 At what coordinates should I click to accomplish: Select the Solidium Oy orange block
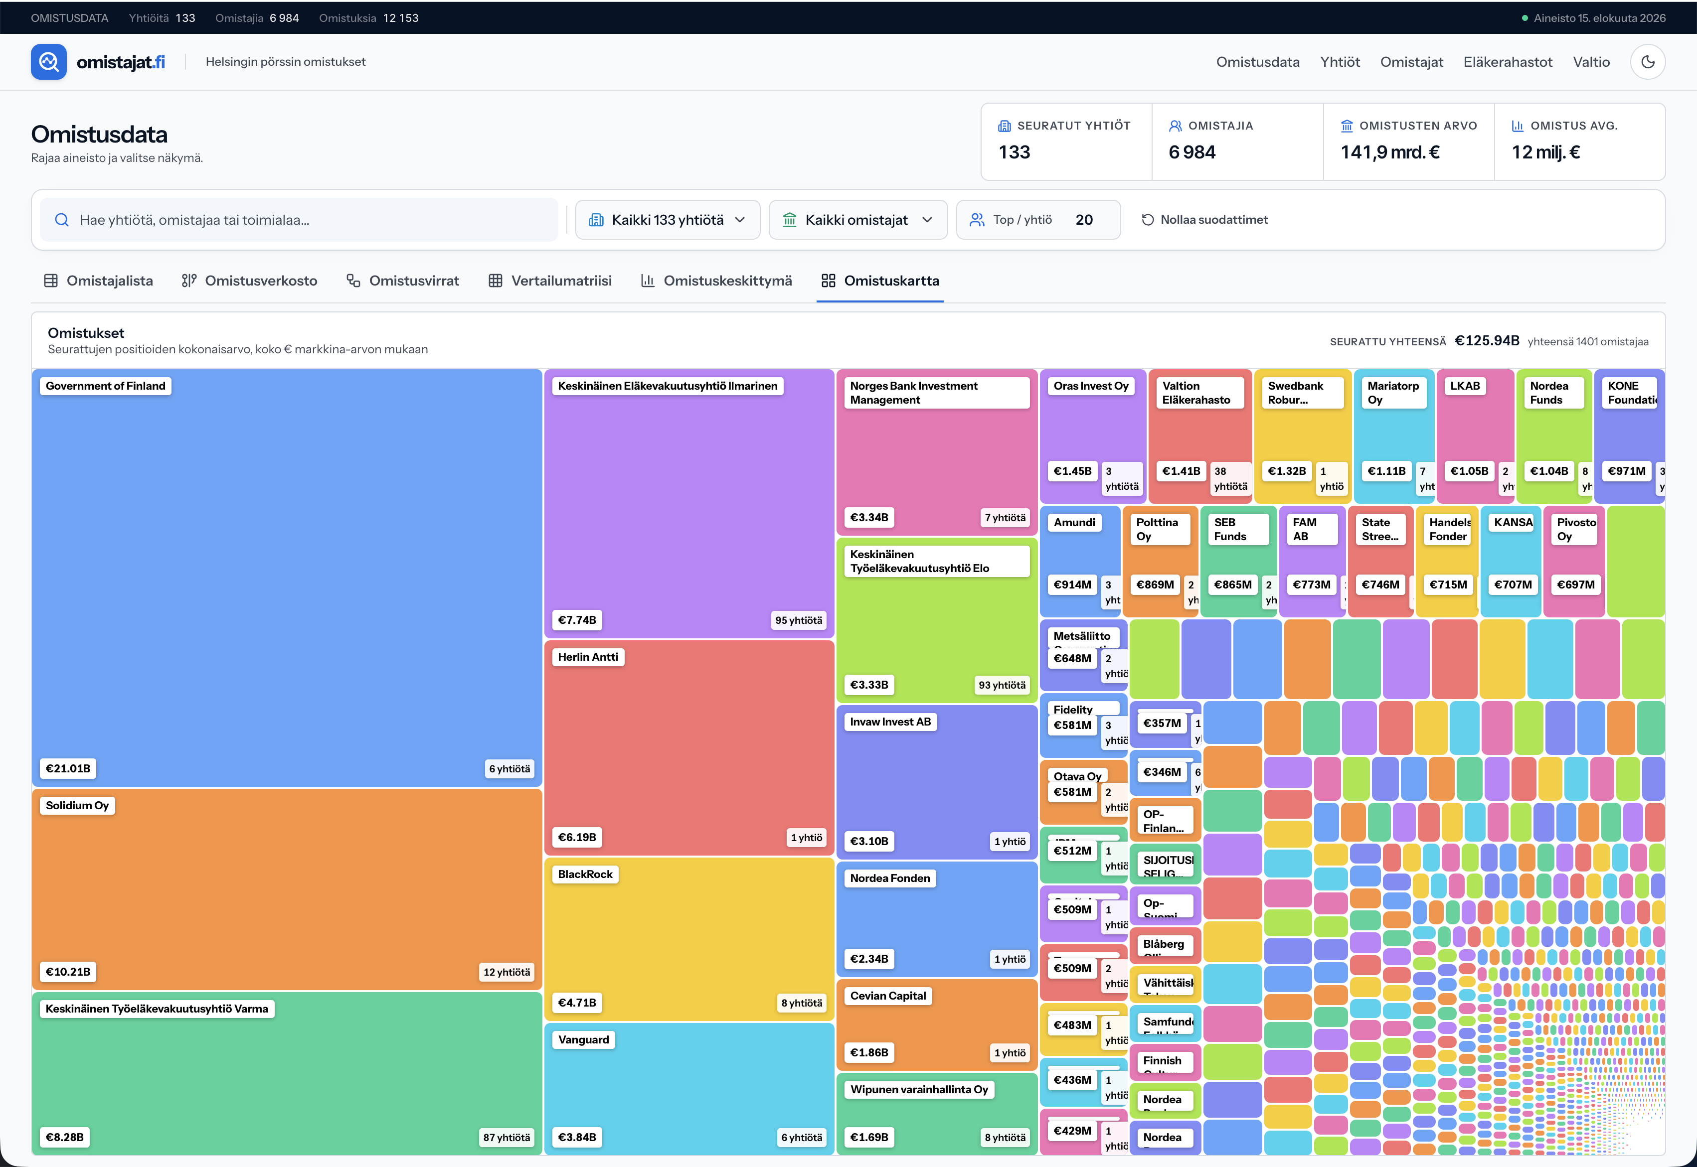(287, 889)
